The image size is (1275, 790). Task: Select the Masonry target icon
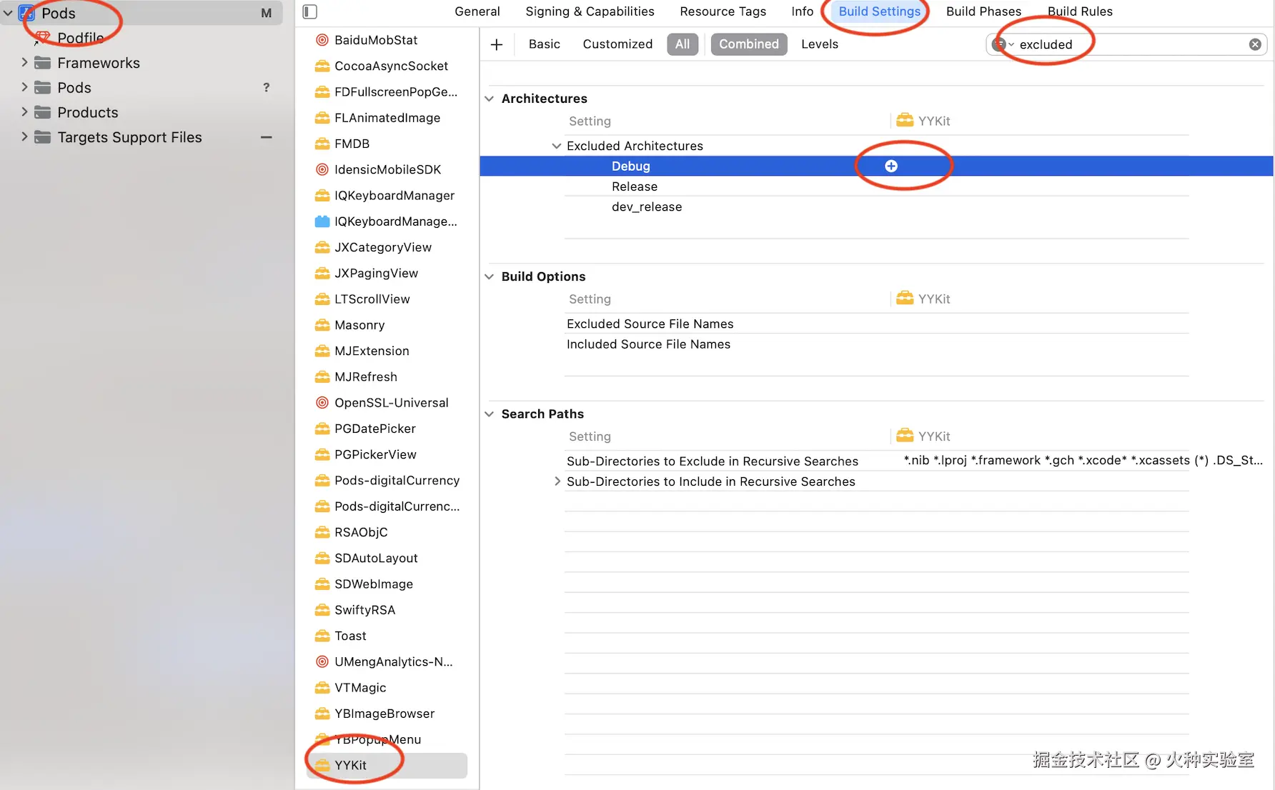click(322, 325)
